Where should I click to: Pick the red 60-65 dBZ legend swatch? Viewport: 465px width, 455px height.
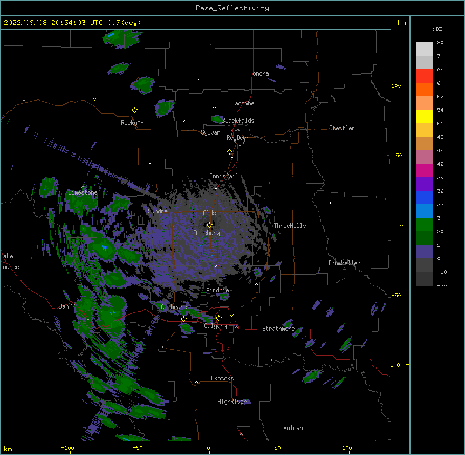(424, 76)
